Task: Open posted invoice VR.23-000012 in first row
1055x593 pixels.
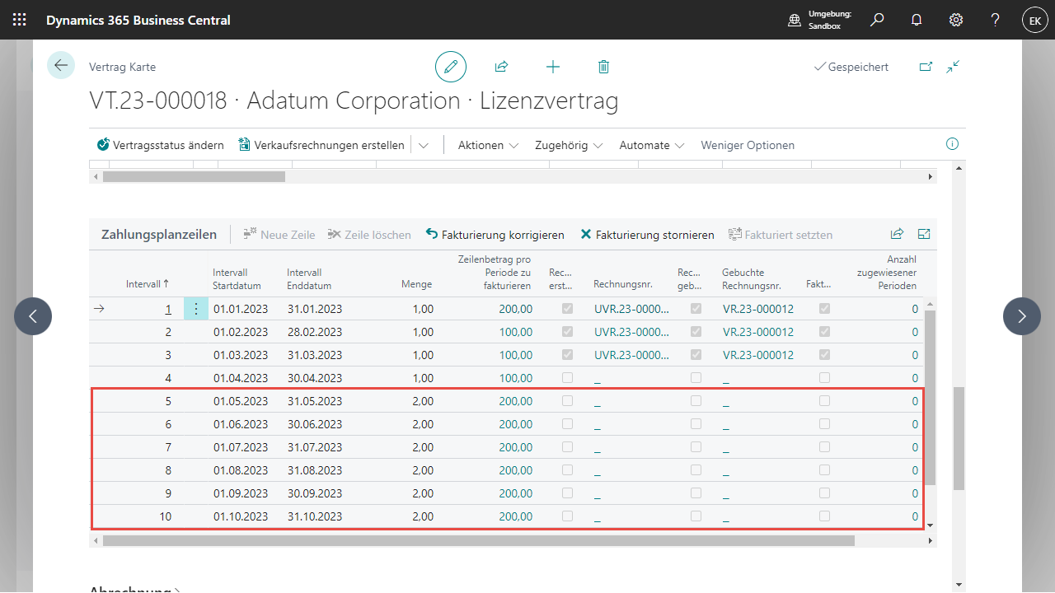Action: coord(757,309)
